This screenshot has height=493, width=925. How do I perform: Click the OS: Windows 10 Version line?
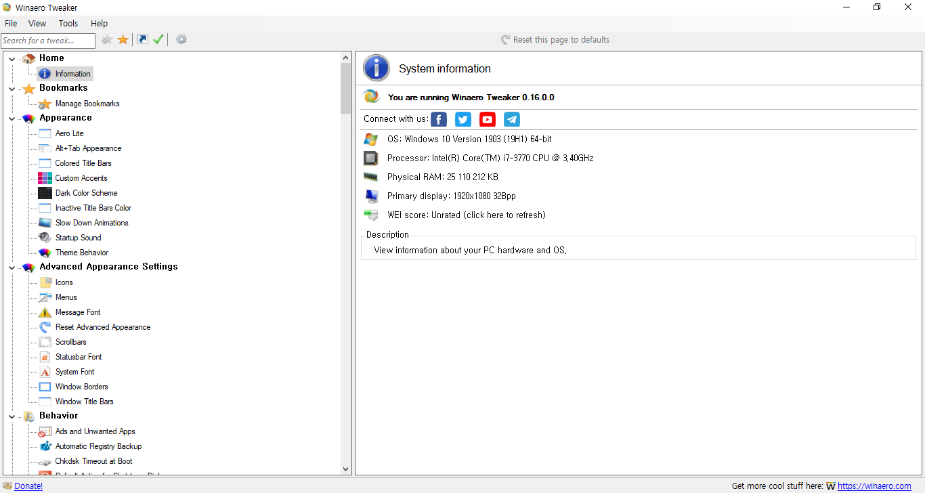tap(469, 139)
